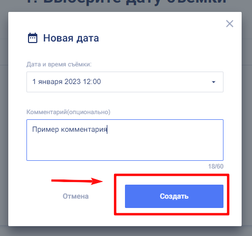Screen dimensions: 252x236
Task: Click the dimmed heading behind the dialog
Action: coord(126,2)
